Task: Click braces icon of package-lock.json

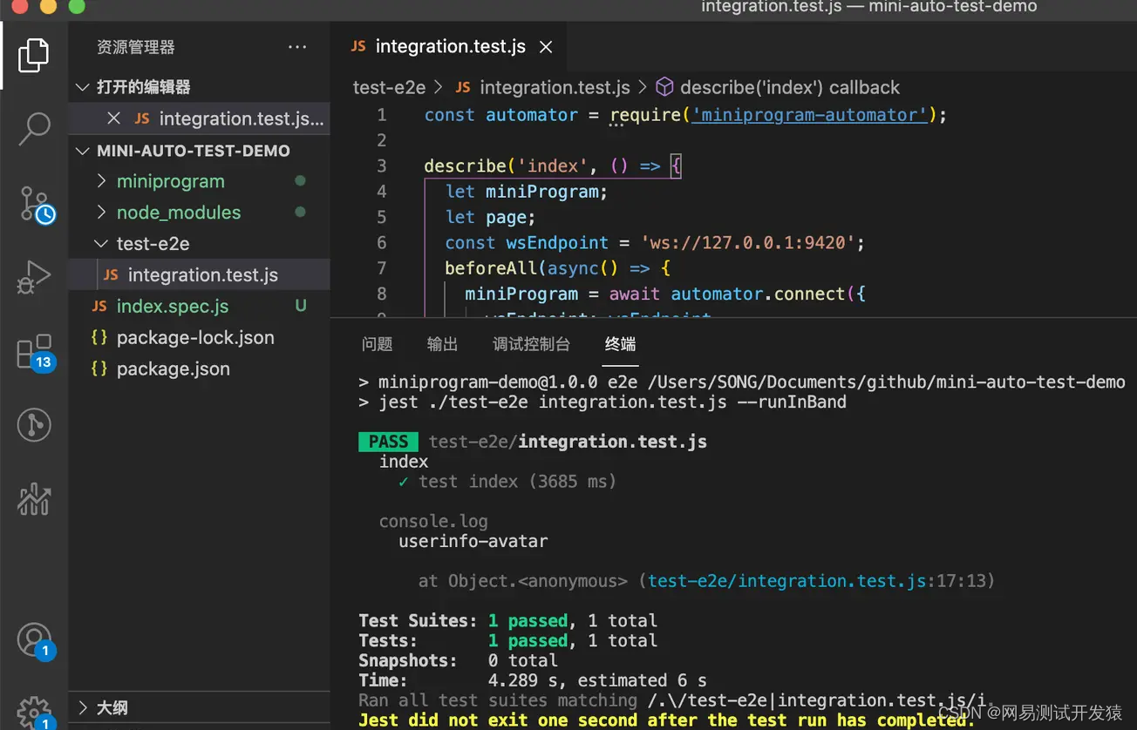Action: [99, 337]
